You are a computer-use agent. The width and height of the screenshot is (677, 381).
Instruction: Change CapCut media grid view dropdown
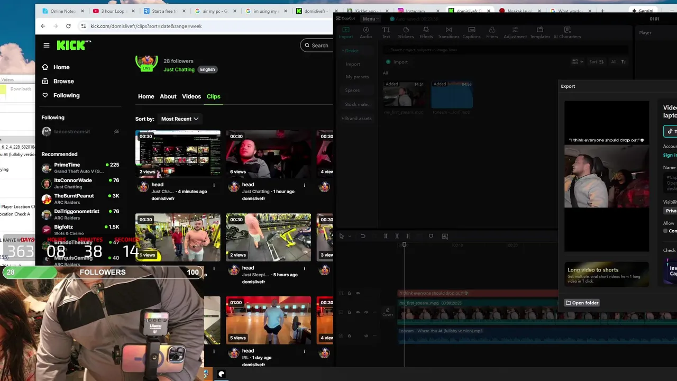click(x=578, y=62)
